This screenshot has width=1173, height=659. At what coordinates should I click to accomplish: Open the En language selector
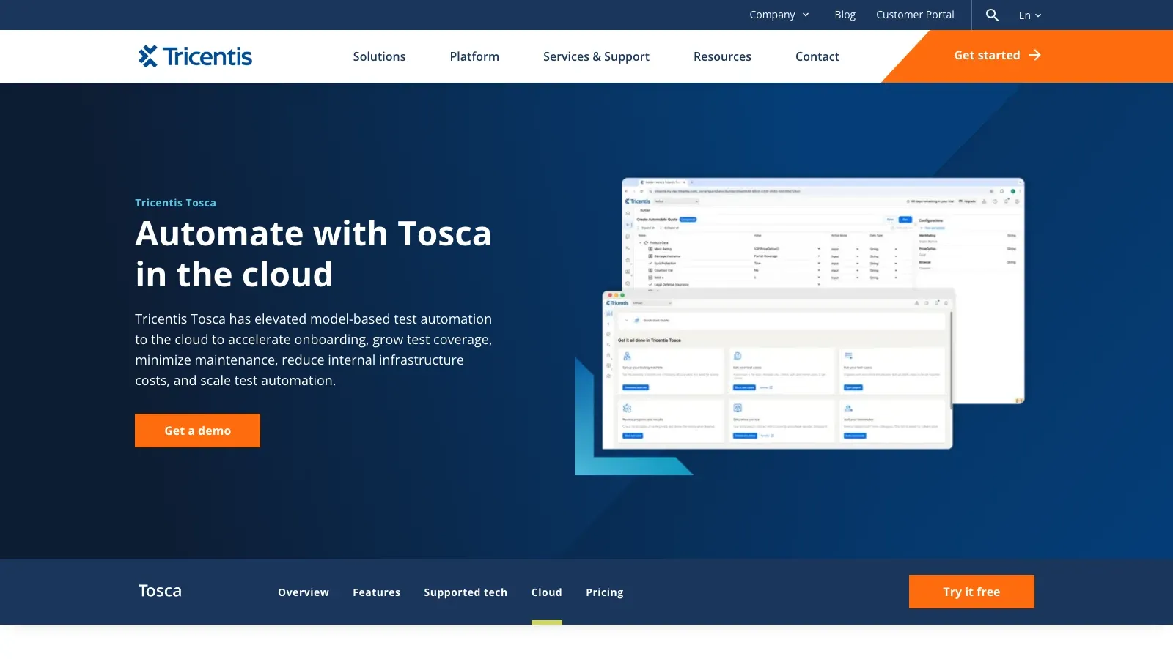pos(1030,15)
